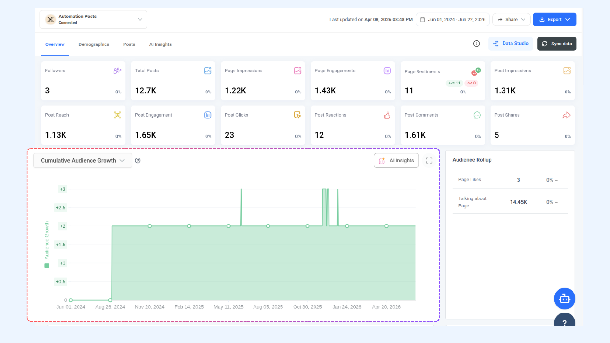This screenshot has height=343, width=610.
Task: Open the Share options dropdown
Action: pos(512,20)
